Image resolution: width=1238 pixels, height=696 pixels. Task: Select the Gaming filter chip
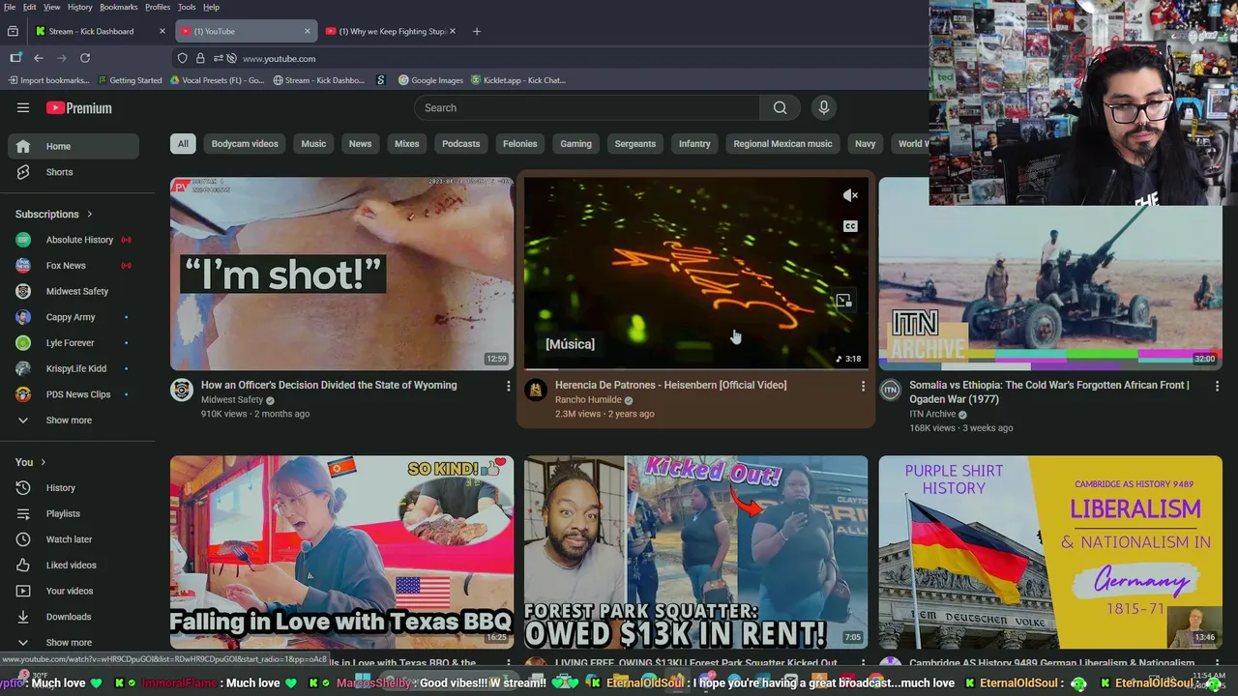(575, 144)
